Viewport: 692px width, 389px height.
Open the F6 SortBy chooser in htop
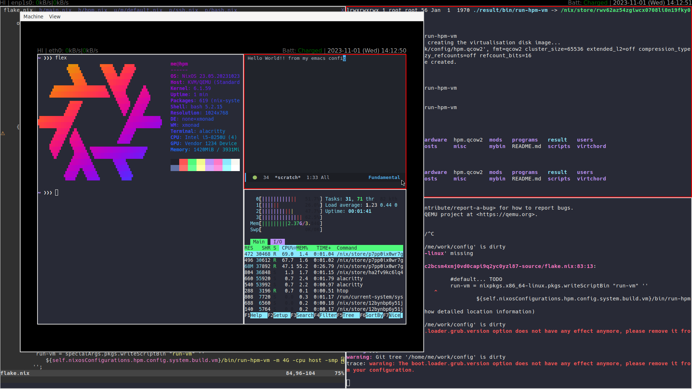point(374,315)
